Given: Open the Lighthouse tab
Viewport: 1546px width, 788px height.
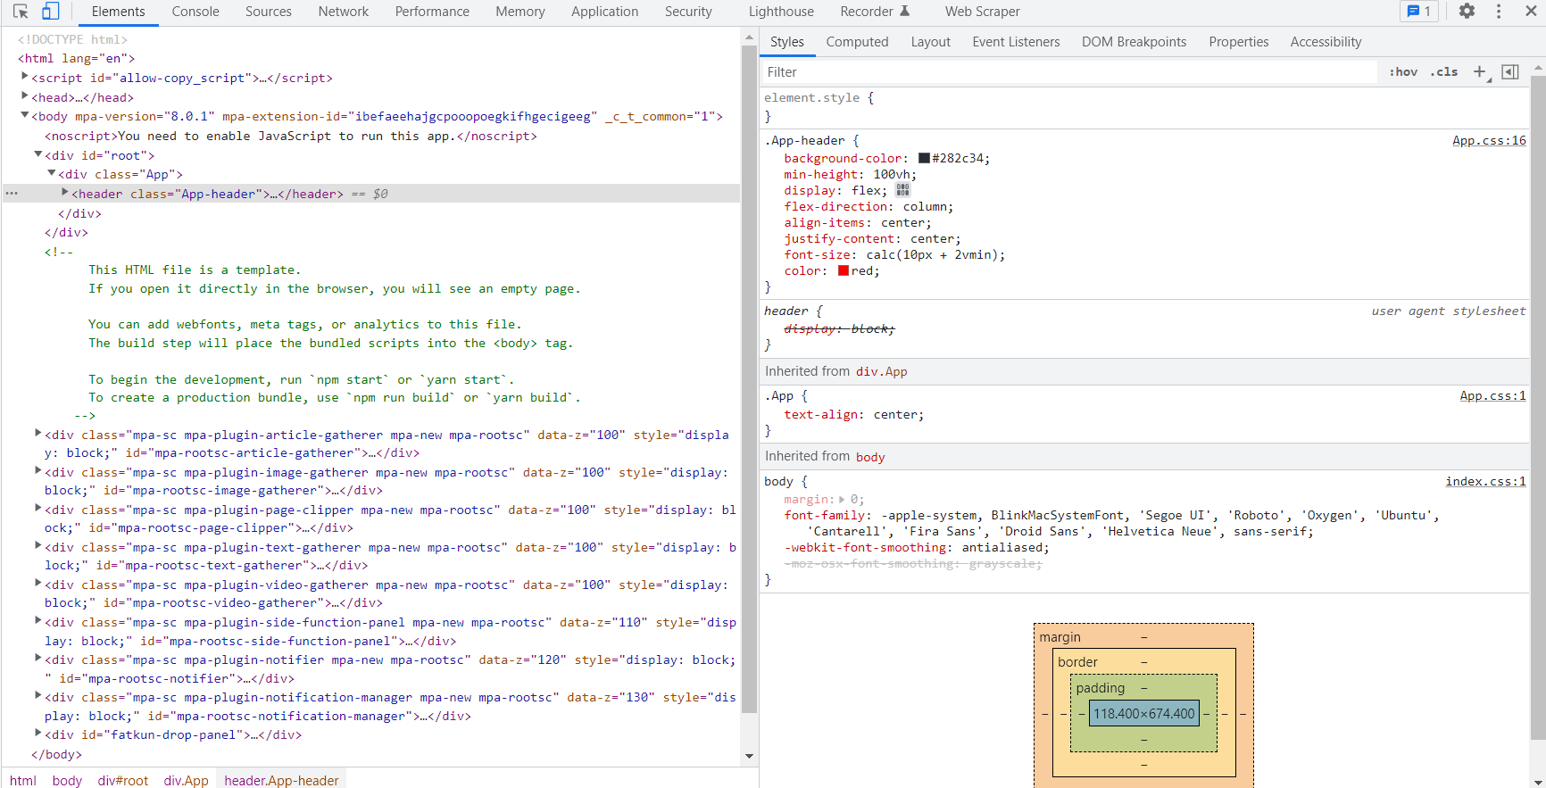Looking at the screenshot, I should coord(781,12).
